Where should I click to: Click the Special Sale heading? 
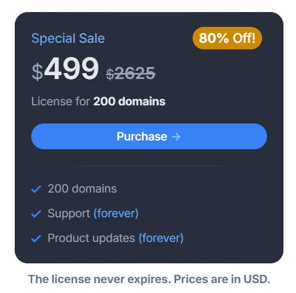(x=68, y=38)
